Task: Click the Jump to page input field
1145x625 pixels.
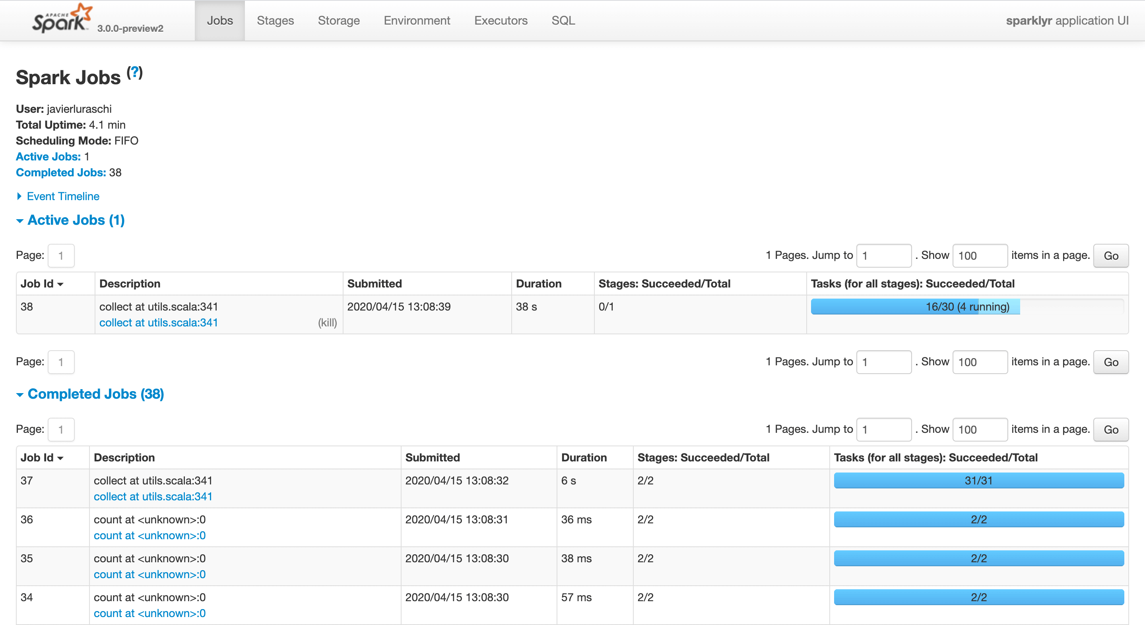Action: pos(885,255)
